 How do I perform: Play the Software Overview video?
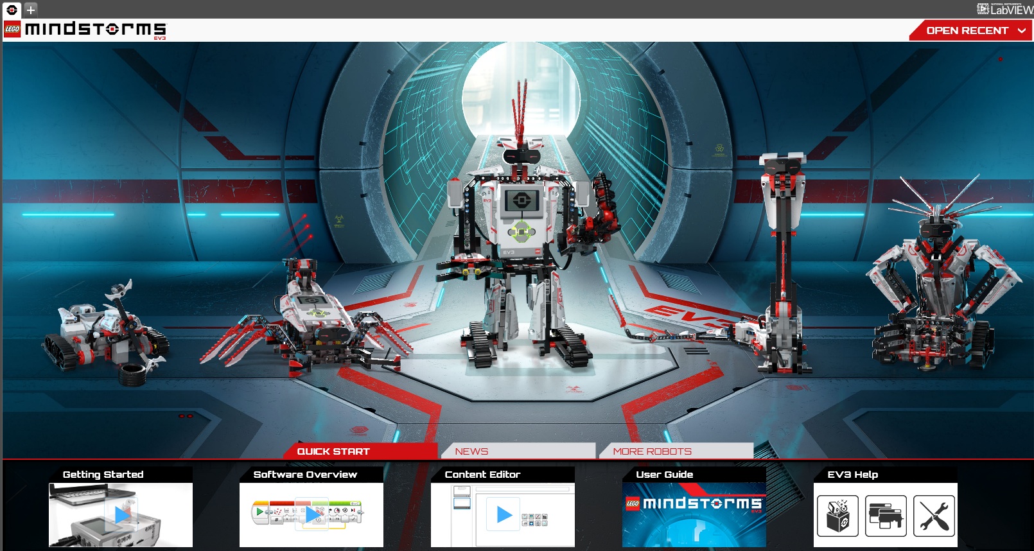point(311,515)
